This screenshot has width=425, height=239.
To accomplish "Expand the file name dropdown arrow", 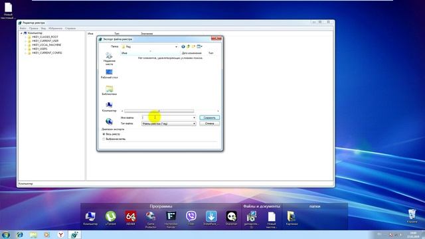I will (x=194, y=118).
